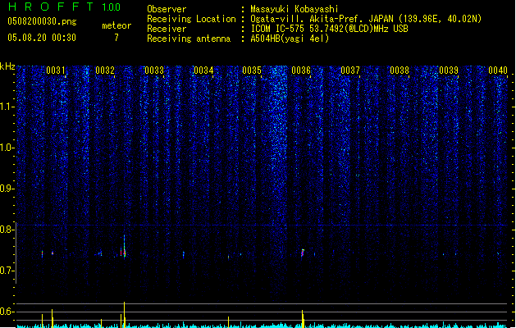Click the tall meteor echo after 0032
Image resolution: width=516 pixels, height=328 pixels.
(x=124, y=247)
